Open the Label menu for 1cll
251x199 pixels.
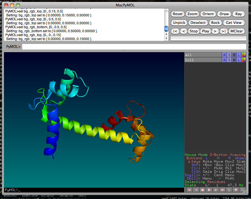[239, 60]
